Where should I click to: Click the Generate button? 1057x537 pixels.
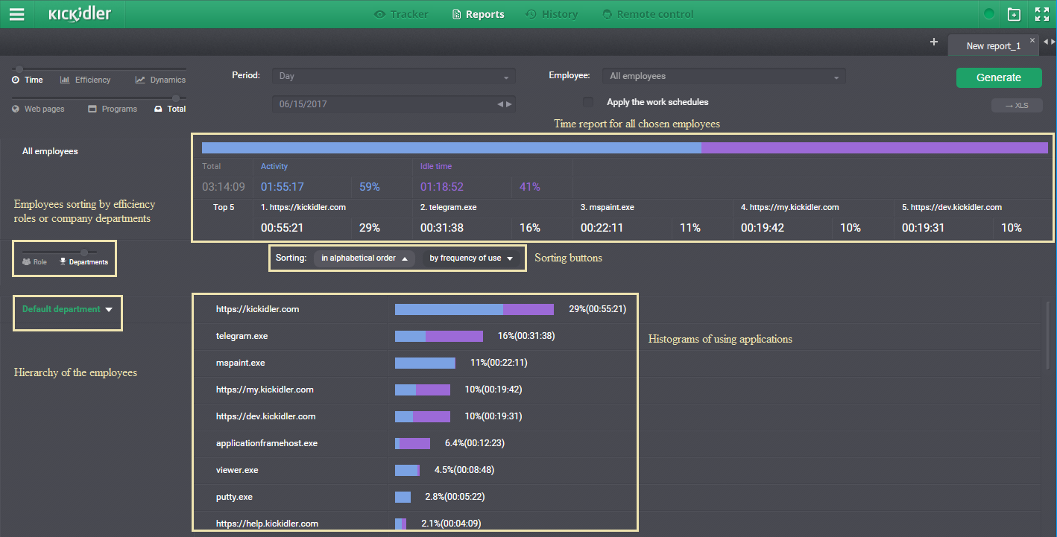[x=999, y=77]
